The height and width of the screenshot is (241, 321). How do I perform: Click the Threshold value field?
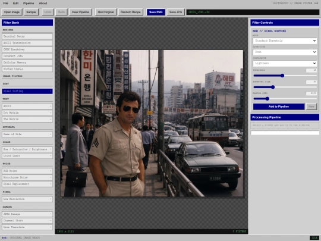tap(311, 70)
